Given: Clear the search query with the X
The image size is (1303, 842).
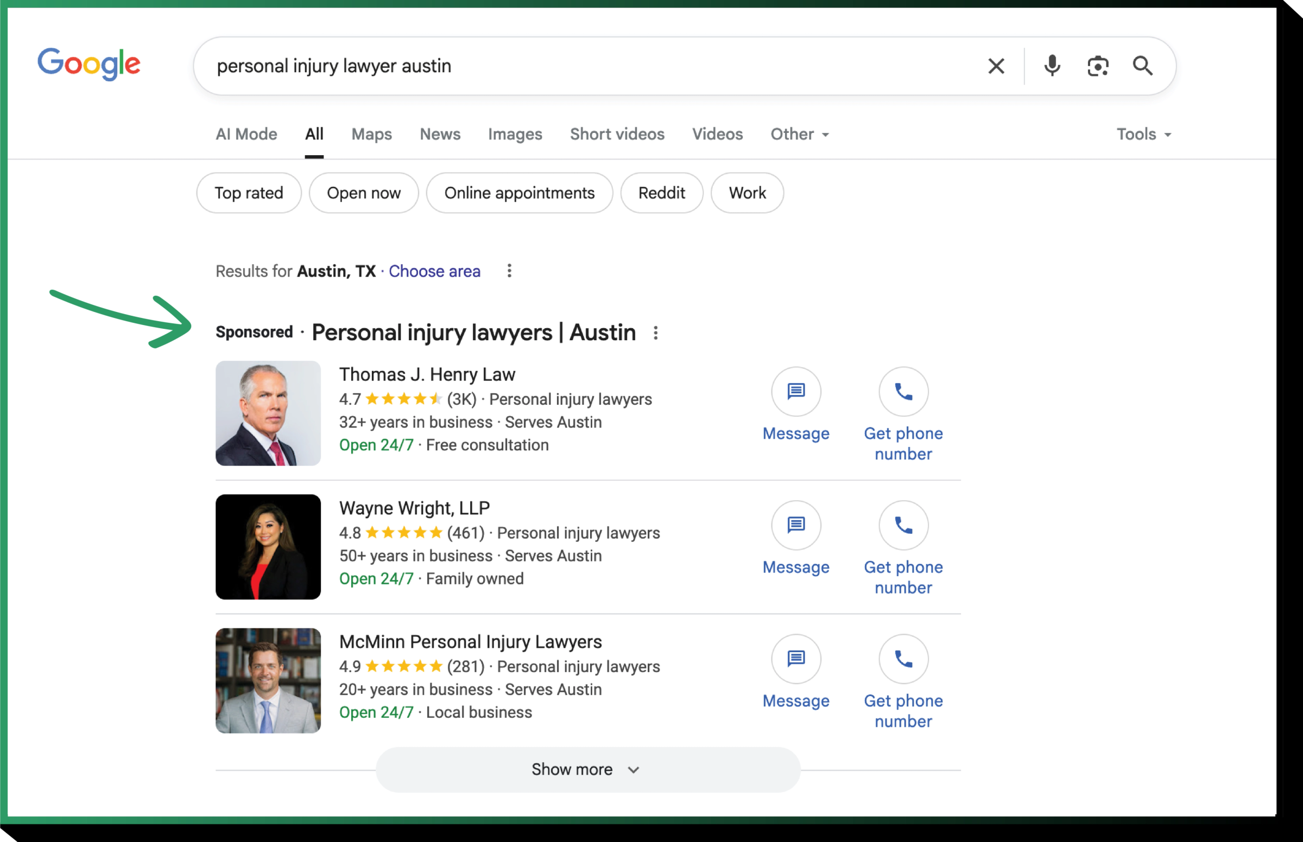Looking at the screenshot, I should click(996, 66).
